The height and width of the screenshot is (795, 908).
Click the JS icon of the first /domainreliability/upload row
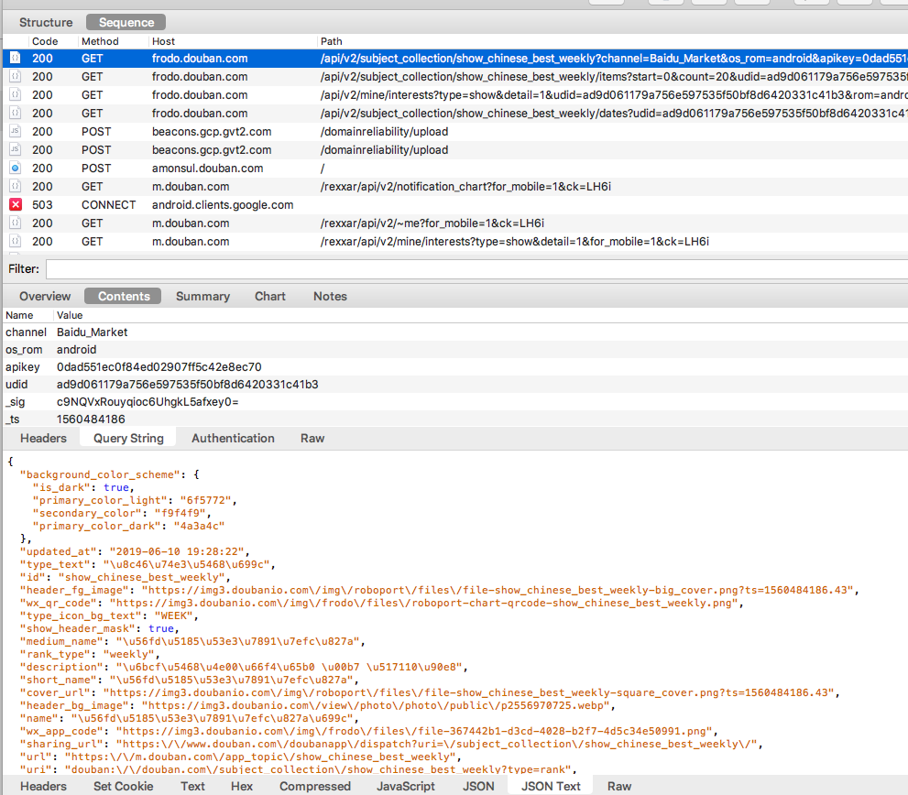(x=16, y=132)
